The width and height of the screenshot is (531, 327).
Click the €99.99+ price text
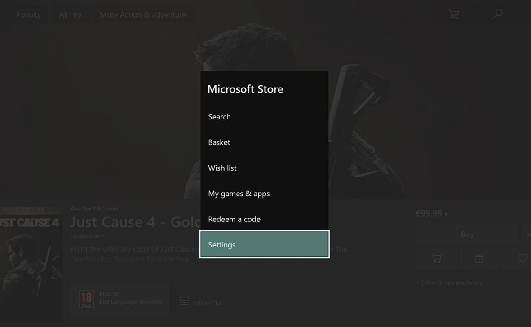pos(432,213)
